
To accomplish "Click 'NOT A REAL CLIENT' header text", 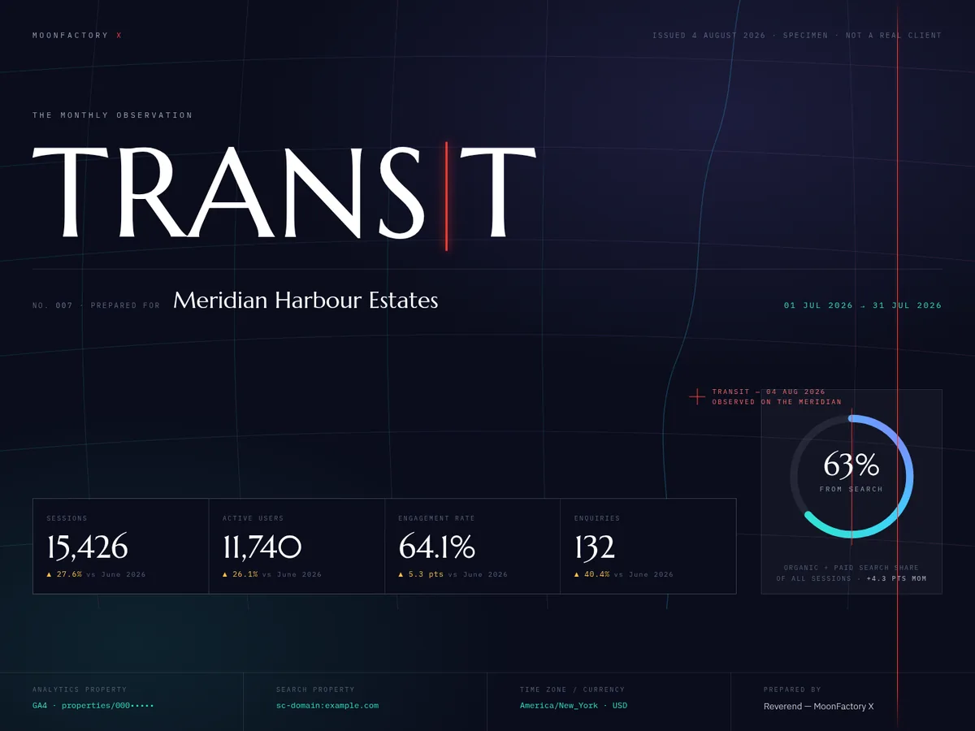I will [894, 35].
